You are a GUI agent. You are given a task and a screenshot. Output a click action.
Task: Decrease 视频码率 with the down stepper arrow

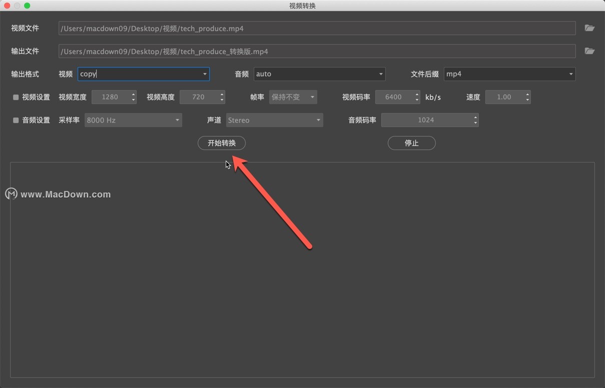tap(417, 100)
